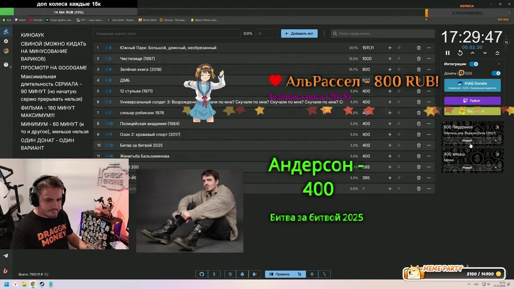Click Новый on the 600 Пердонюх card
This screenshot has width=514, height=289.
click(467, 140)
